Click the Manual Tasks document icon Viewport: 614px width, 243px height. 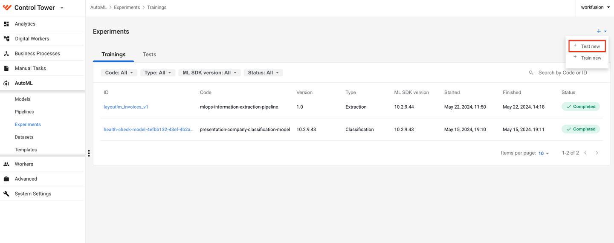click(x=6, y=68)
